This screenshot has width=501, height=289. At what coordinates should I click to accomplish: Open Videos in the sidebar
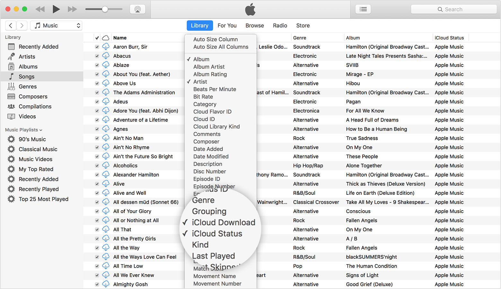click(42, 116)
